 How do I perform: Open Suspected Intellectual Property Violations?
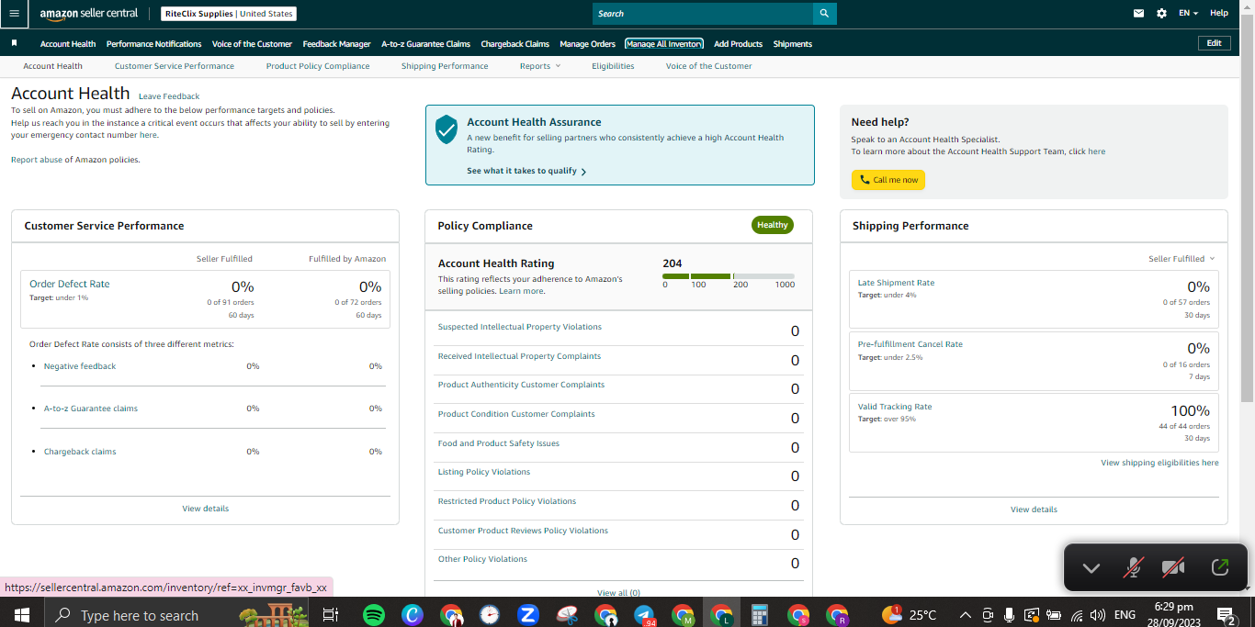pyautogui.click(x=520, y=327)
